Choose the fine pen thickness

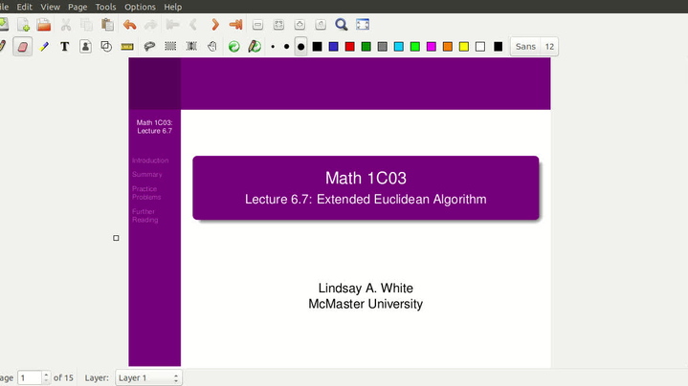[x=273, y=47]
